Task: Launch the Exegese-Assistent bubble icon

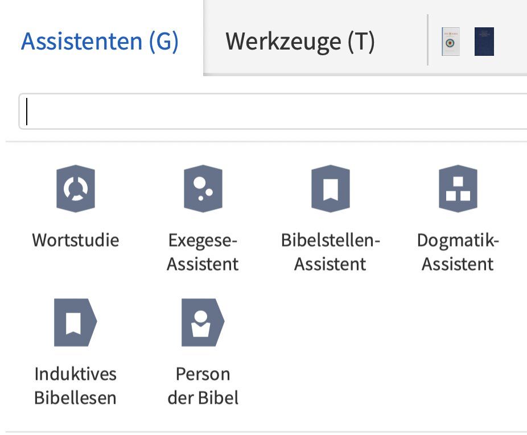Action: [203, 188]
